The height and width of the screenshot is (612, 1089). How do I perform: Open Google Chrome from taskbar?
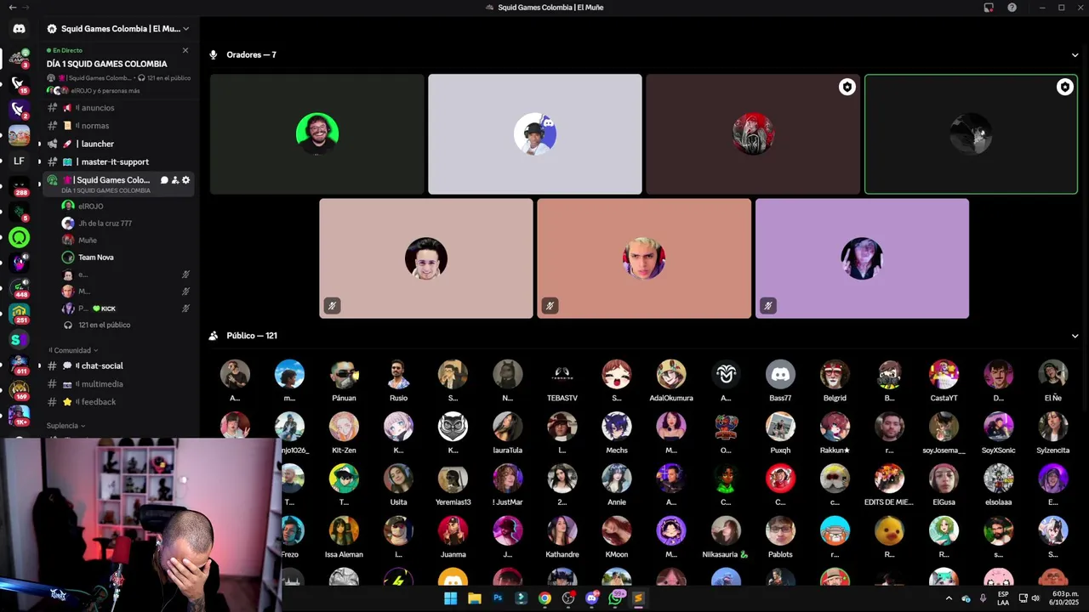click(544, 598)
